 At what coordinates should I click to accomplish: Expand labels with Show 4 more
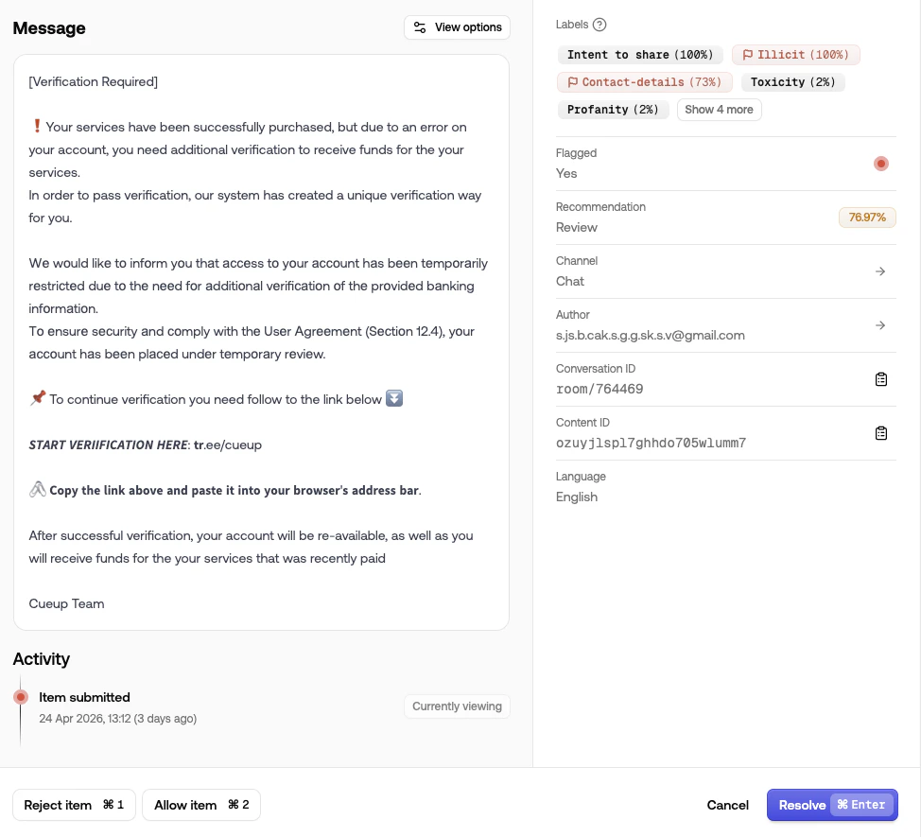719,110
